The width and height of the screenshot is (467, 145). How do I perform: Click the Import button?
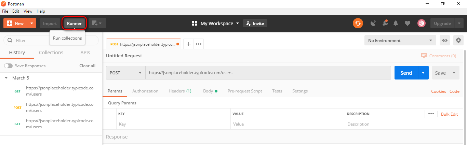point(50,23)
